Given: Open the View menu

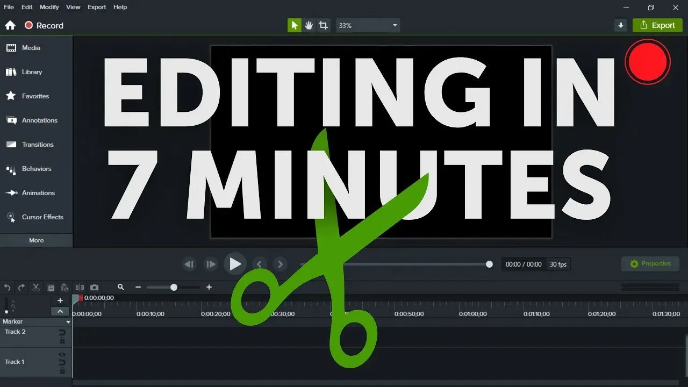Looking at the screenshot, I should pos(73,7).
